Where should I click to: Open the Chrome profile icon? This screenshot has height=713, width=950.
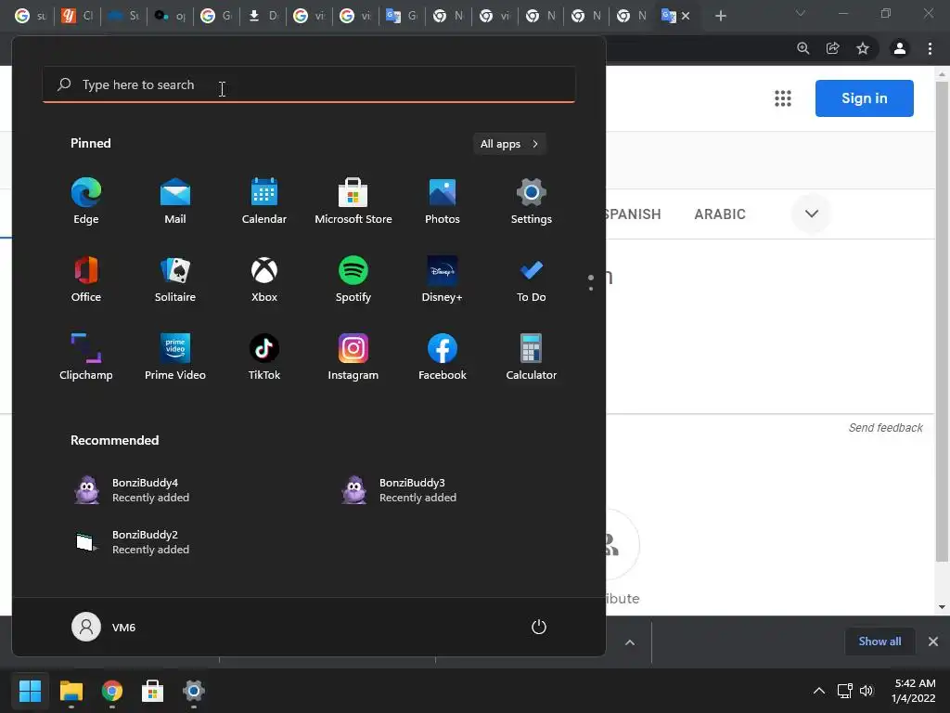(x=900, y=48)
